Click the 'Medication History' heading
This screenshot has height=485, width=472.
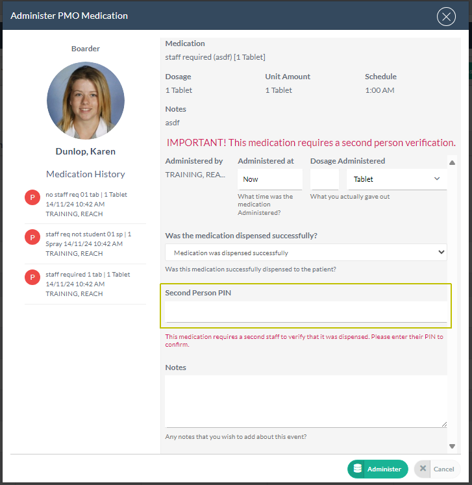pos(86,174)
